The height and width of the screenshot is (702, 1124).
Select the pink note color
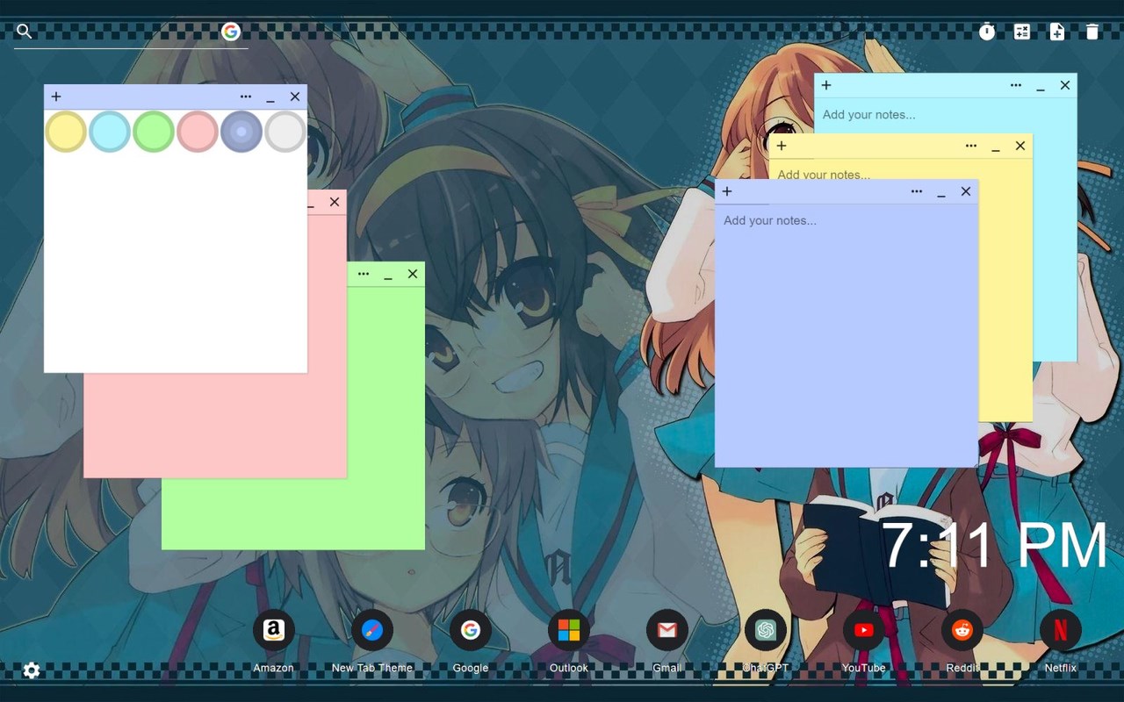click(198, 132)
